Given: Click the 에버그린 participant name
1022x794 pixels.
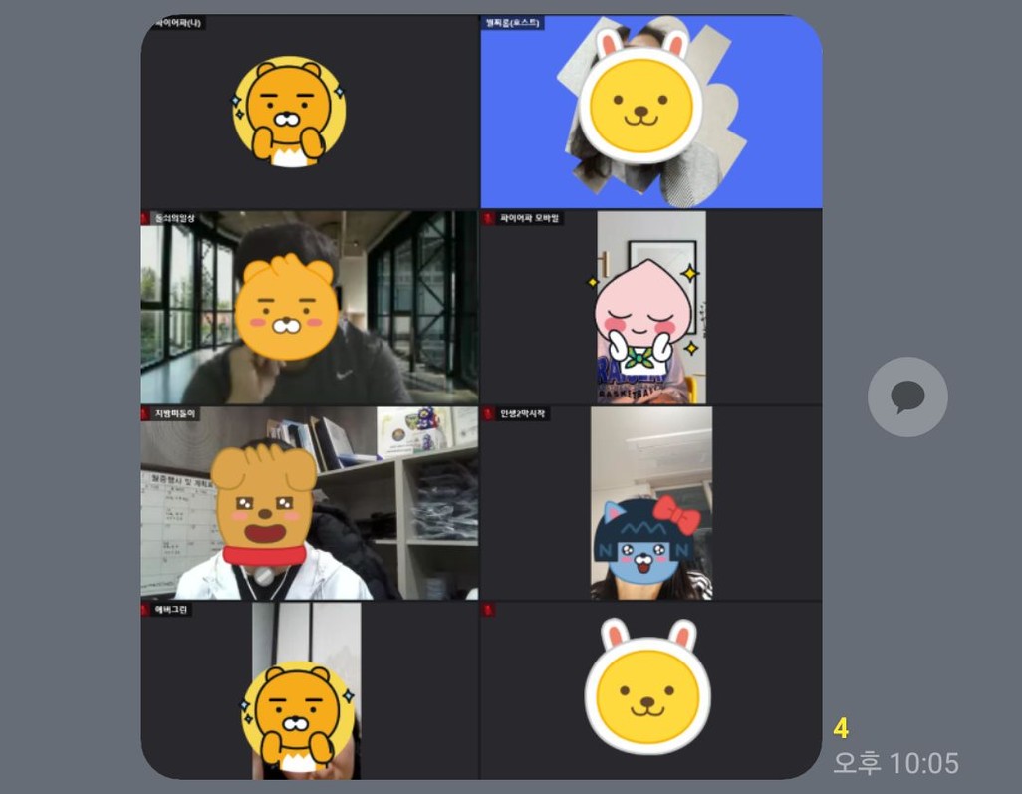Looking at the screenshot, I should pyautogui.click(x=170, y=610).
